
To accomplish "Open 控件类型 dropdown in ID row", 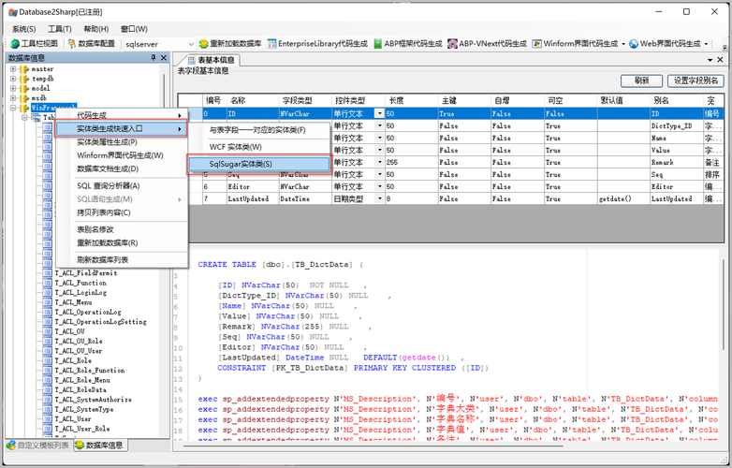I will click(x=379, y=113).
